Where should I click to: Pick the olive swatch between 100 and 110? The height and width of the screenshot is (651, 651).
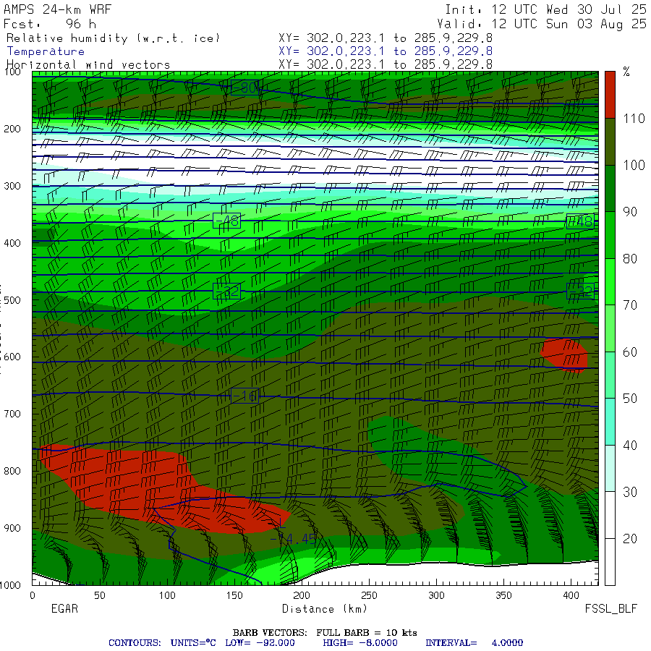pos(610,142)
